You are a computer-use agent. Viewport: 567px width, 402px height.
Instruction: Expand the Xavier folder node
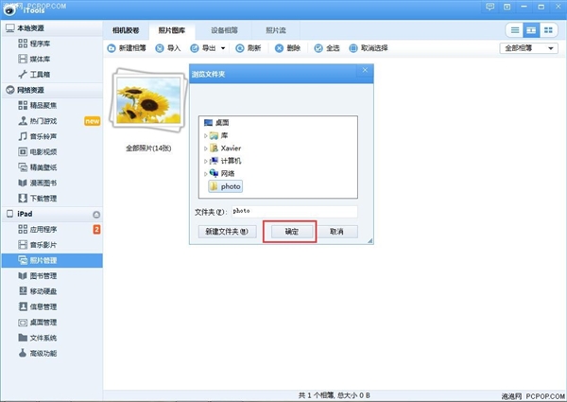[x=205, y=149]
